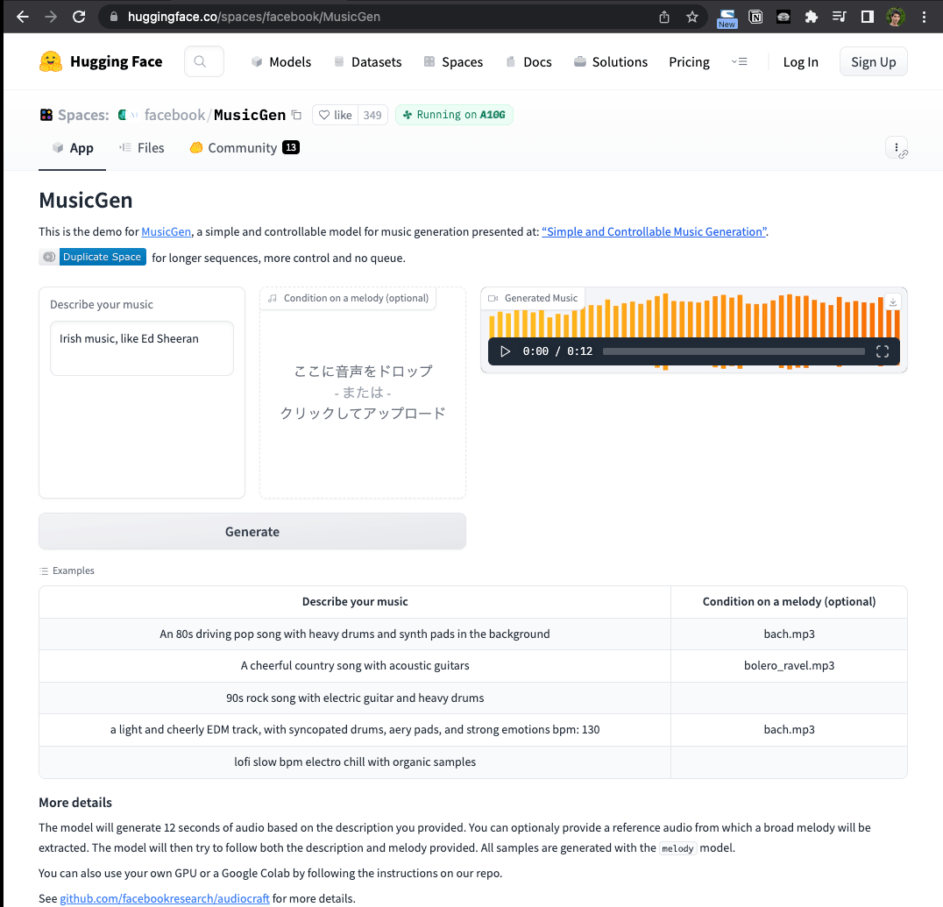Click the search box magnifier
The height and width of the screenshot is (907, 943).
tap(201, 61)
